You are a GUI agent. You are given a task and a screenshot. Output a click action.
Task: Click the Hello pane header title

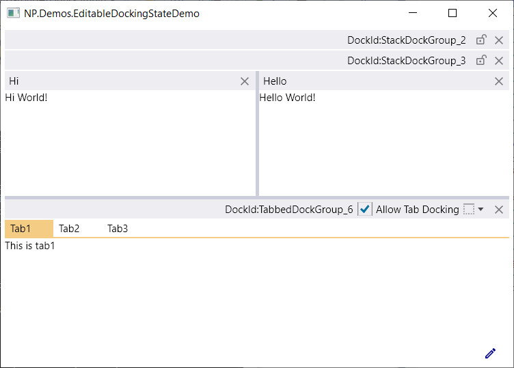(275, 81)
